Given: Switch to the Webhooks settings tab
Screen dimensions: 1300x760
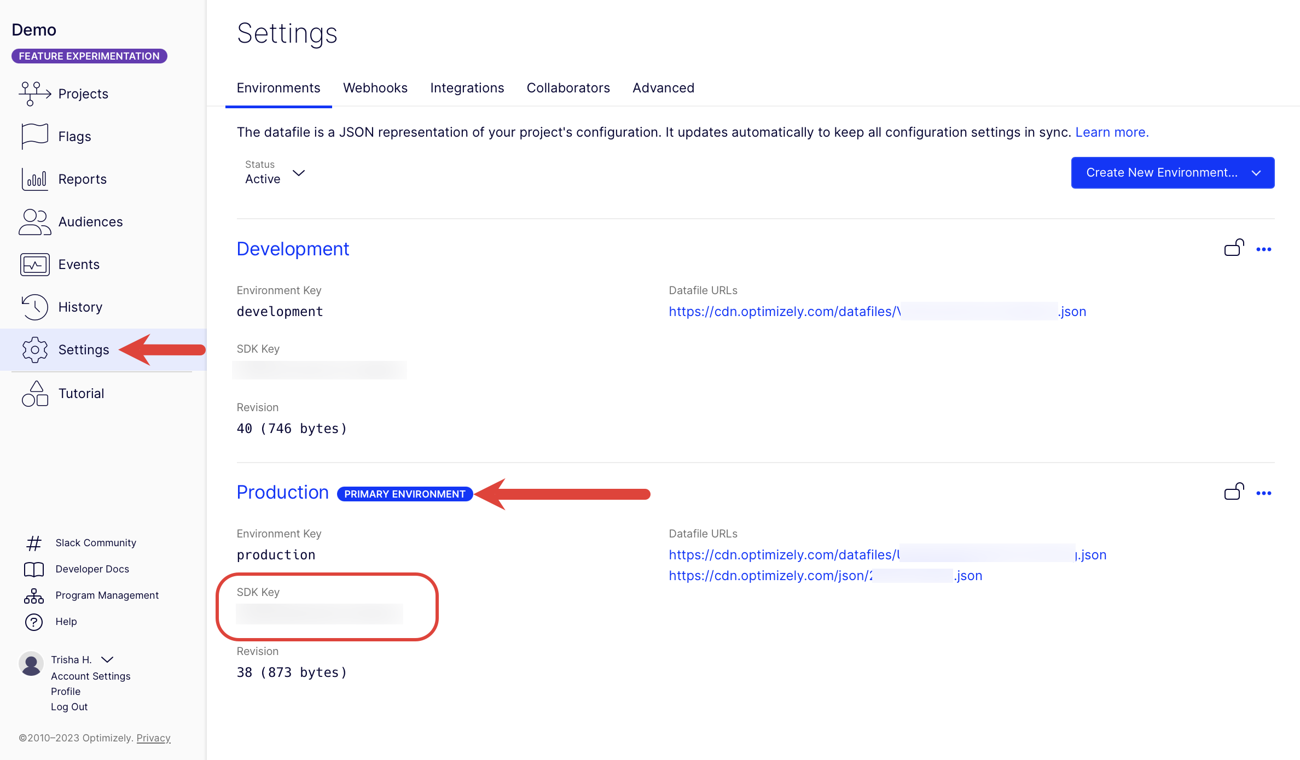Looking at the screenshot, I should (x=376, y=88).
